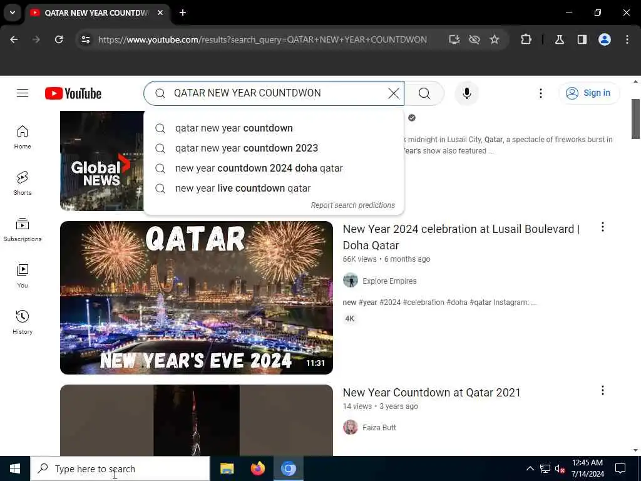The width and height of the screenshot is (641, 481).
Task: Visit the Explore Empires channel name
Action: point(389,281)
